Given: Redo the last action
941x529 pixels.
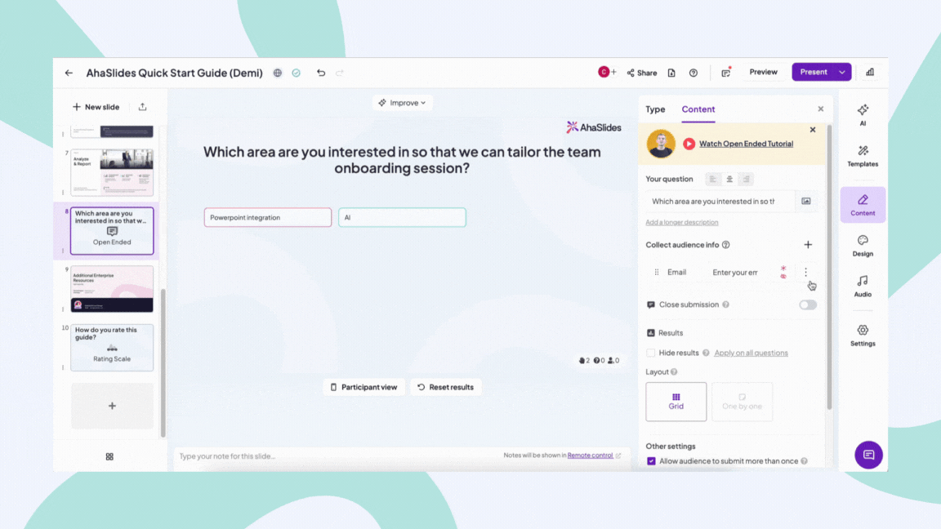Looking at the screenshot, I should point(340,73).
